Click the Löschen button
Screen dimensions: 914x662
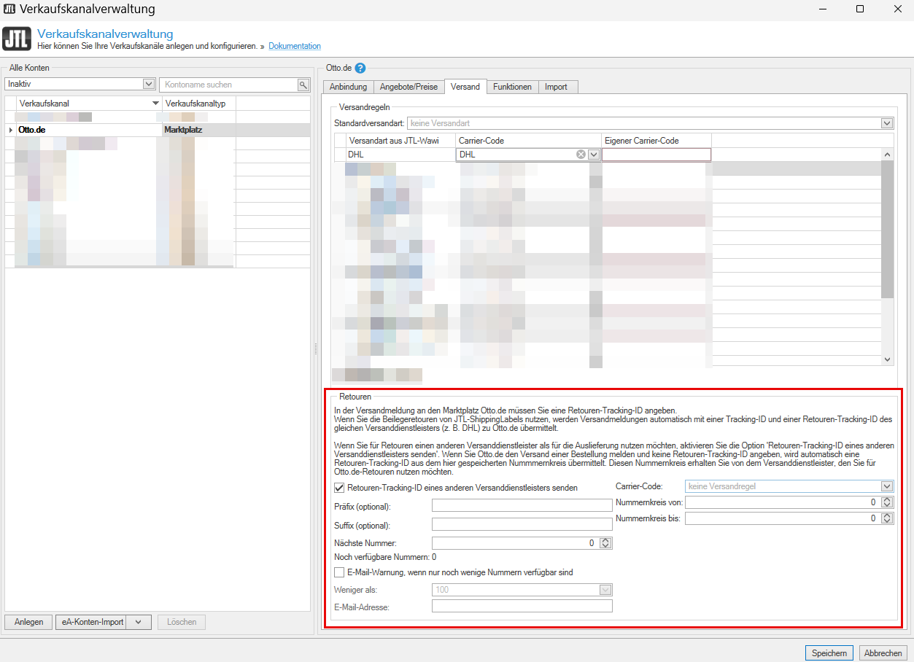(x=182, y=622)
